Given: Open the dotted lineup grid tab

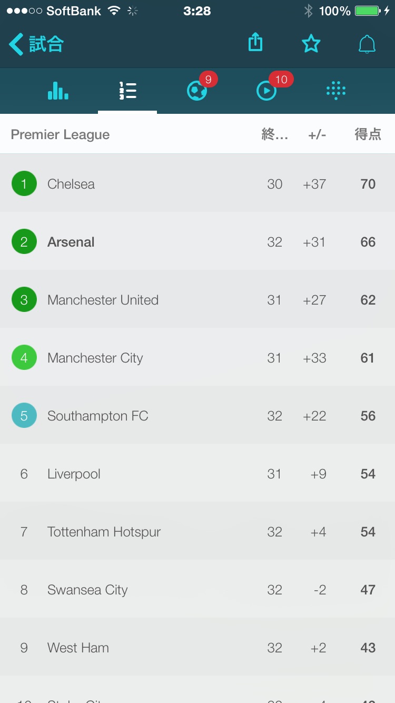Looking at the screenshot, I should [x=336, y=91].
